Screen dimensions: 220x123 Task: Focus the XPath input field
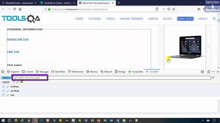click(x=111, y=78)
